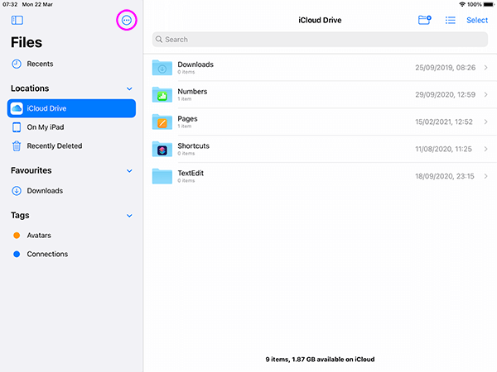Open the Pages folder icon
The width and height of the screenshot is (497, 372).
162,122
